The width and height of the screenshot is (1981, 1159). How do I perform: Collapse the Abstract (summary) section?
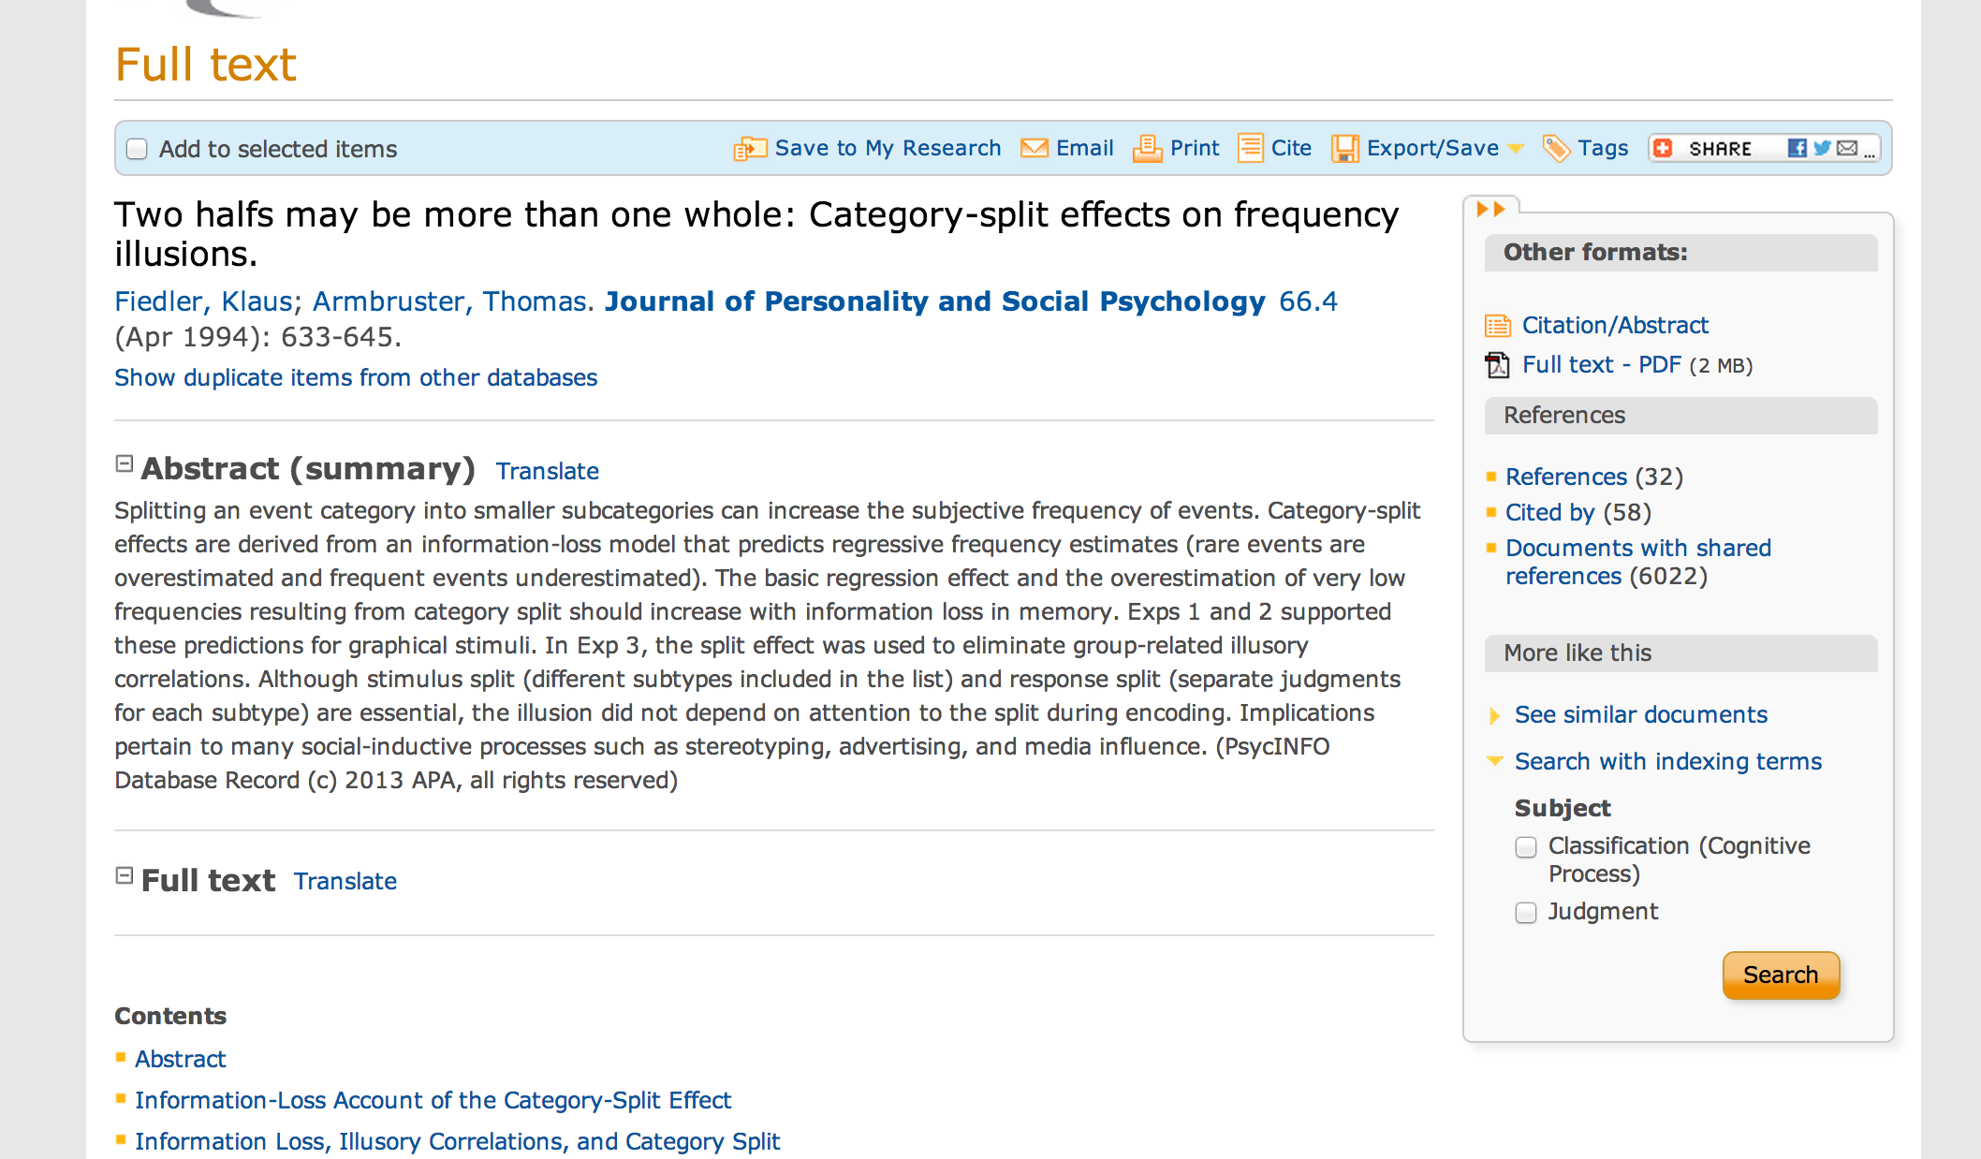(125, 463)
